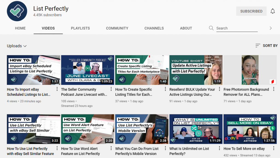This screenshot has height=158, width=280.
Task: Play the Mobile Version video thumbnail
Action: (142, 129)
